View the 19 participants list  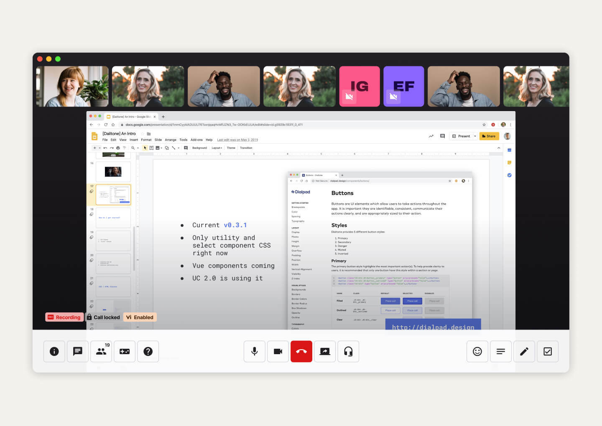coord(101,351)
